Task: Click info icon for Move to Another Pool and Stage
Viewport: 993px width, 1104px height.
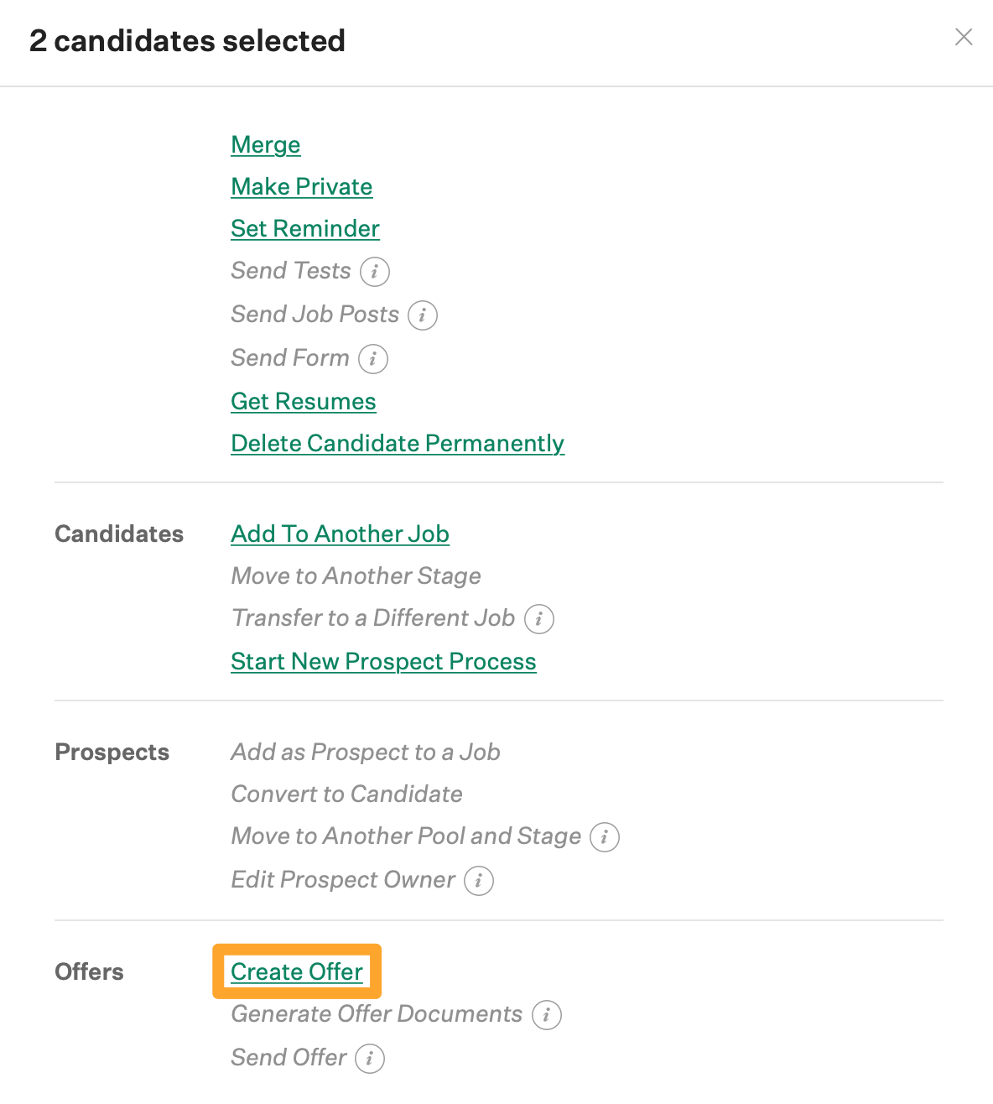Action: [605, 837]
